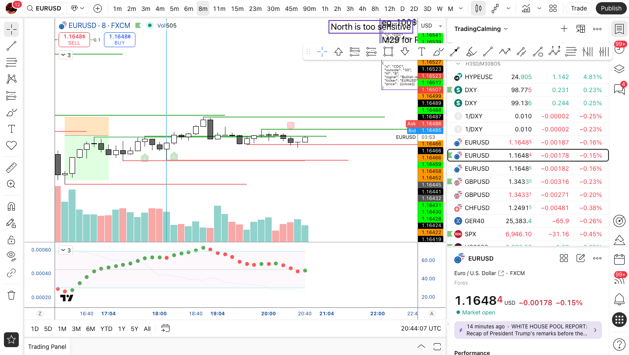Open the Gann and Fibonacci tools
Image resolution: width=629 pixels, height=355 pixels.
(11, 62)
